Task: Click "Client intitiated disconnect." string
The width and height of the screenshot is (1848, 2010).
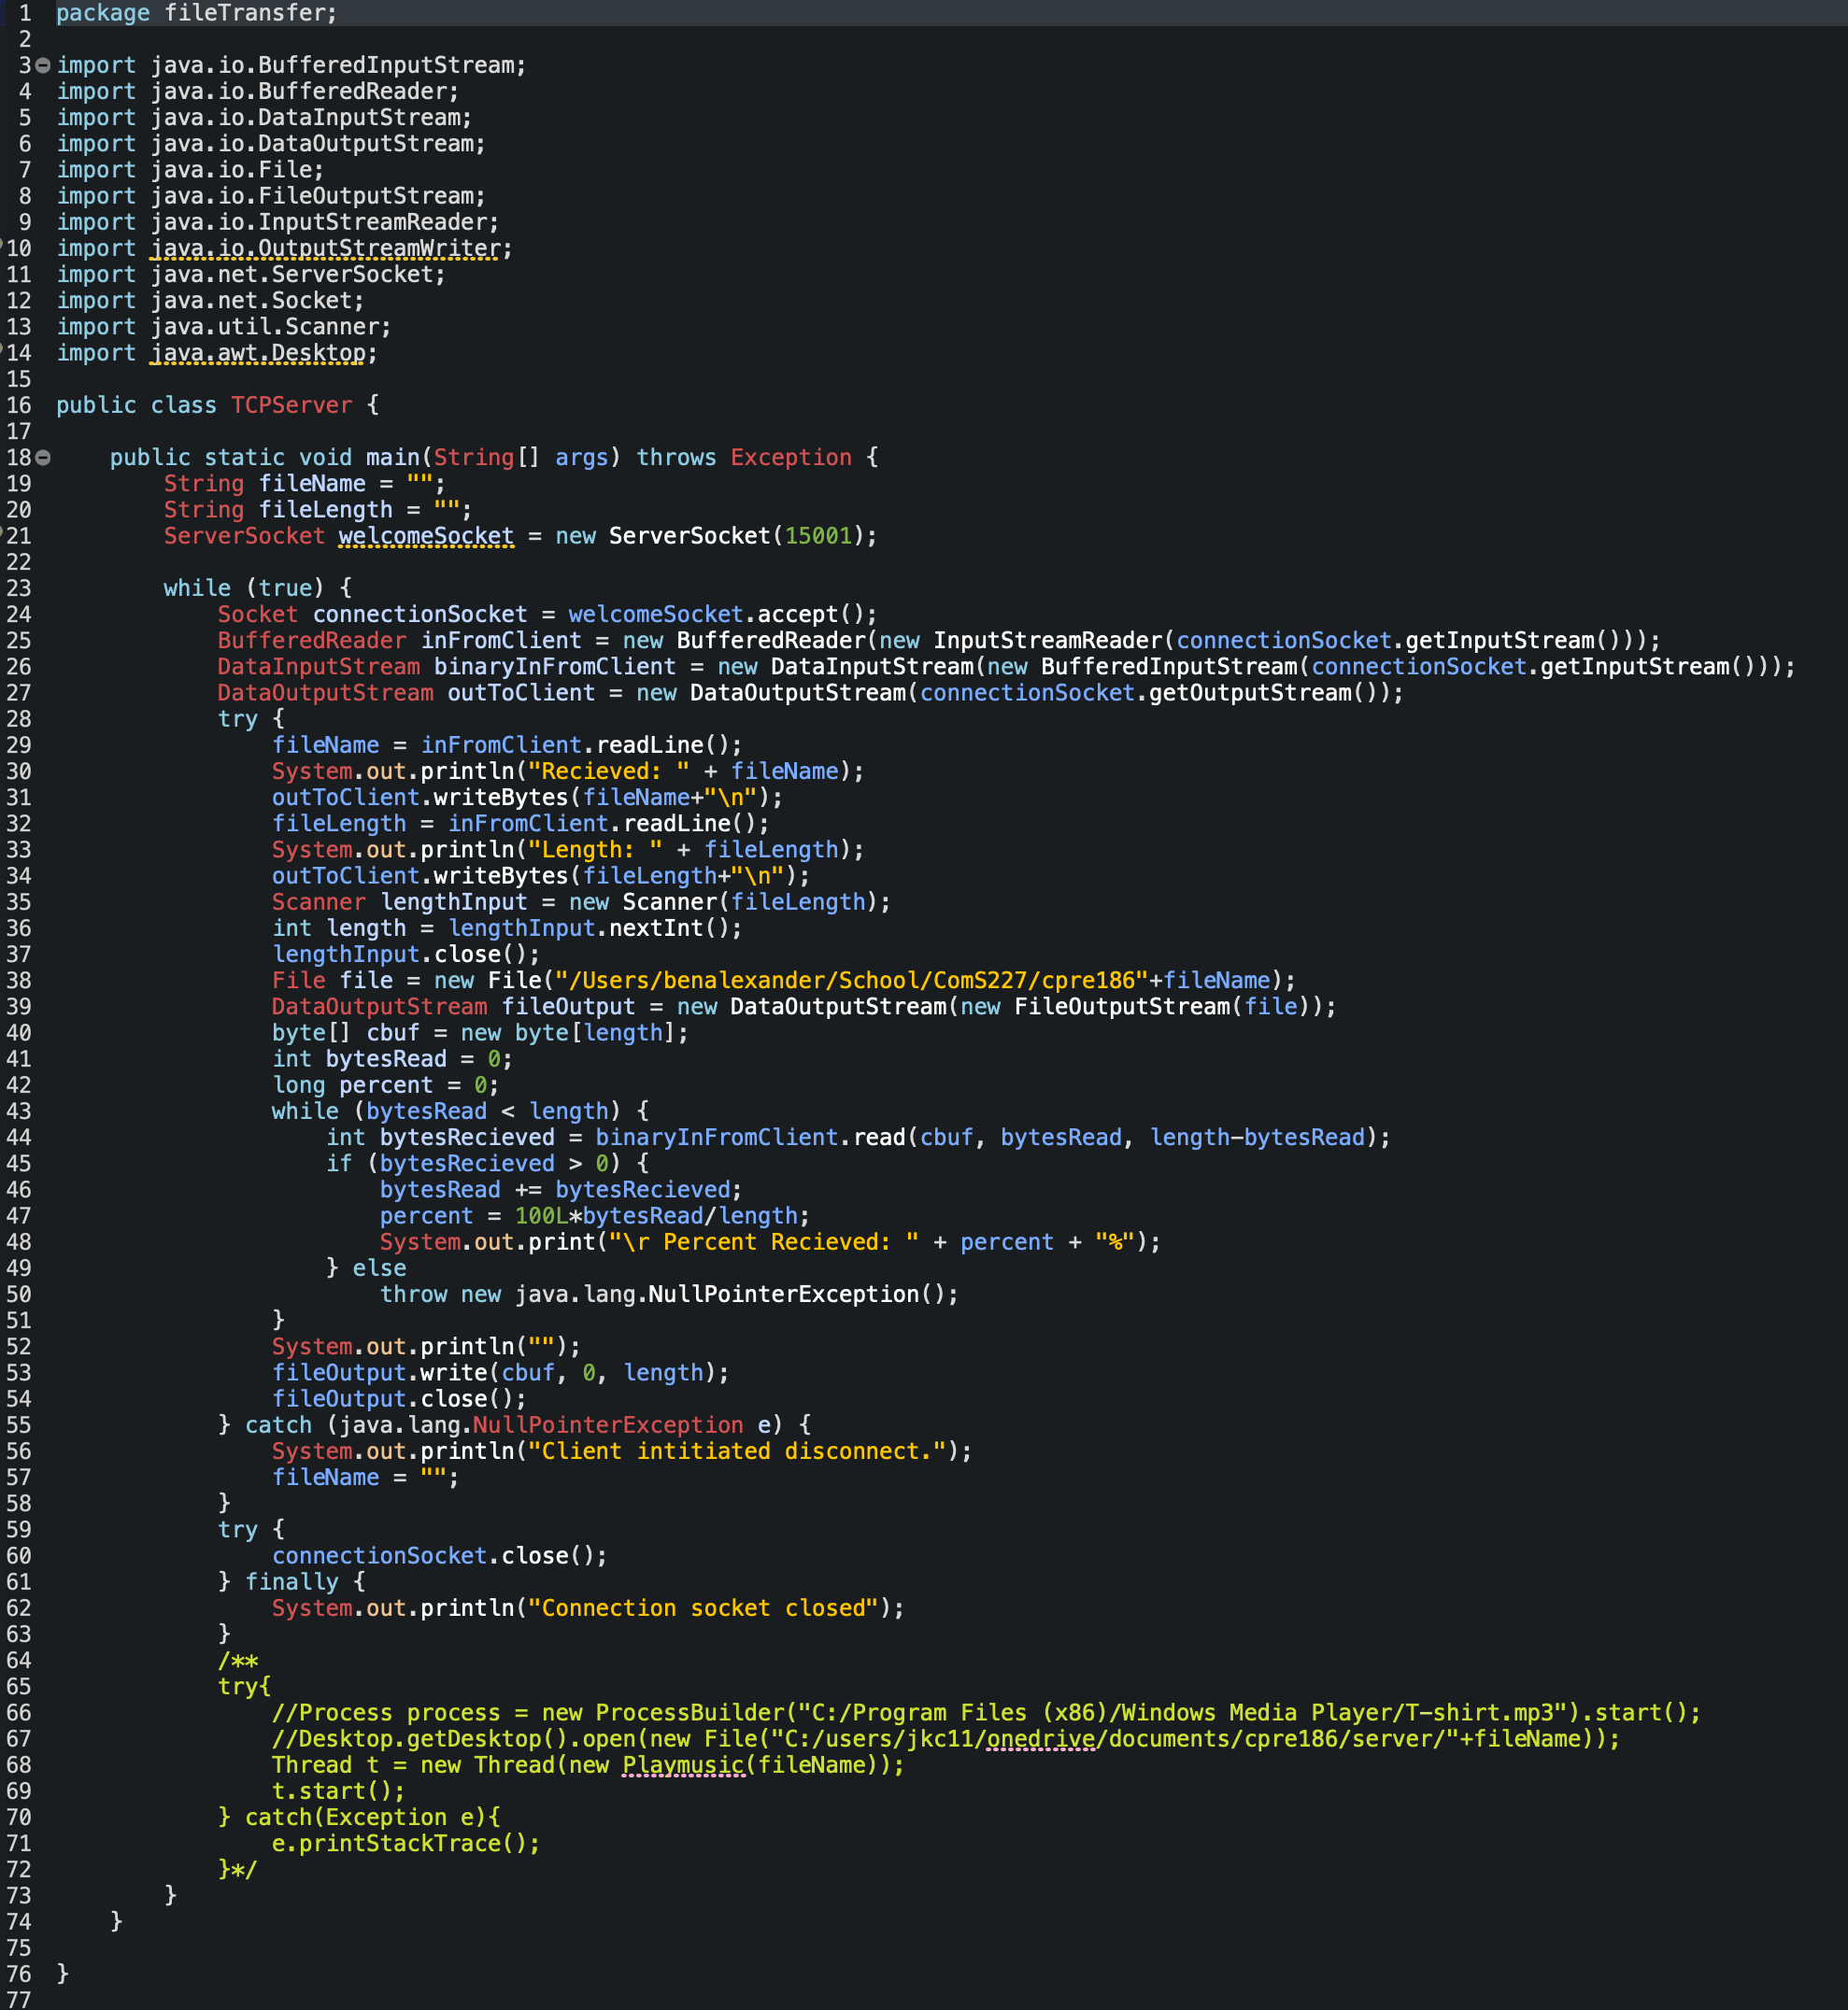Action: coord(736,1452)
